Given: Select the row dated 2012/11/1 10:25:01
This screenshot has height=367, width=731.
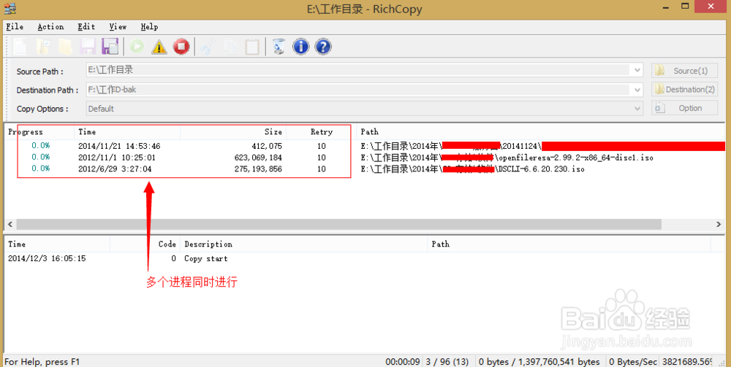Looking at the screenshot, I should pyautogui.click(x=365, y=158).
